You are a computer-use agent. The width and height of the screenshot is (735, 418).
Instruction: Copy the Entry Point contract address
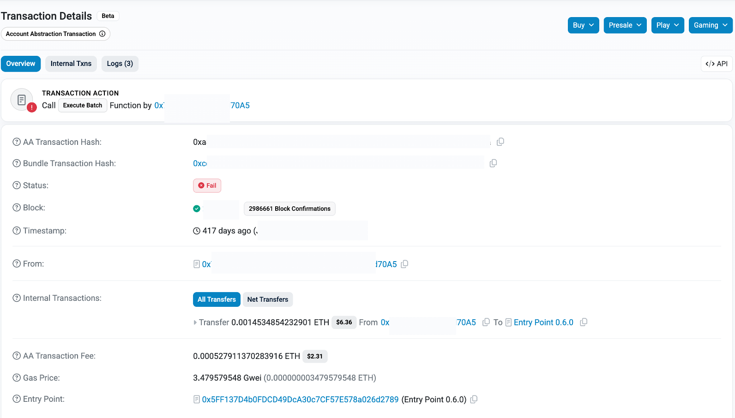474,400
